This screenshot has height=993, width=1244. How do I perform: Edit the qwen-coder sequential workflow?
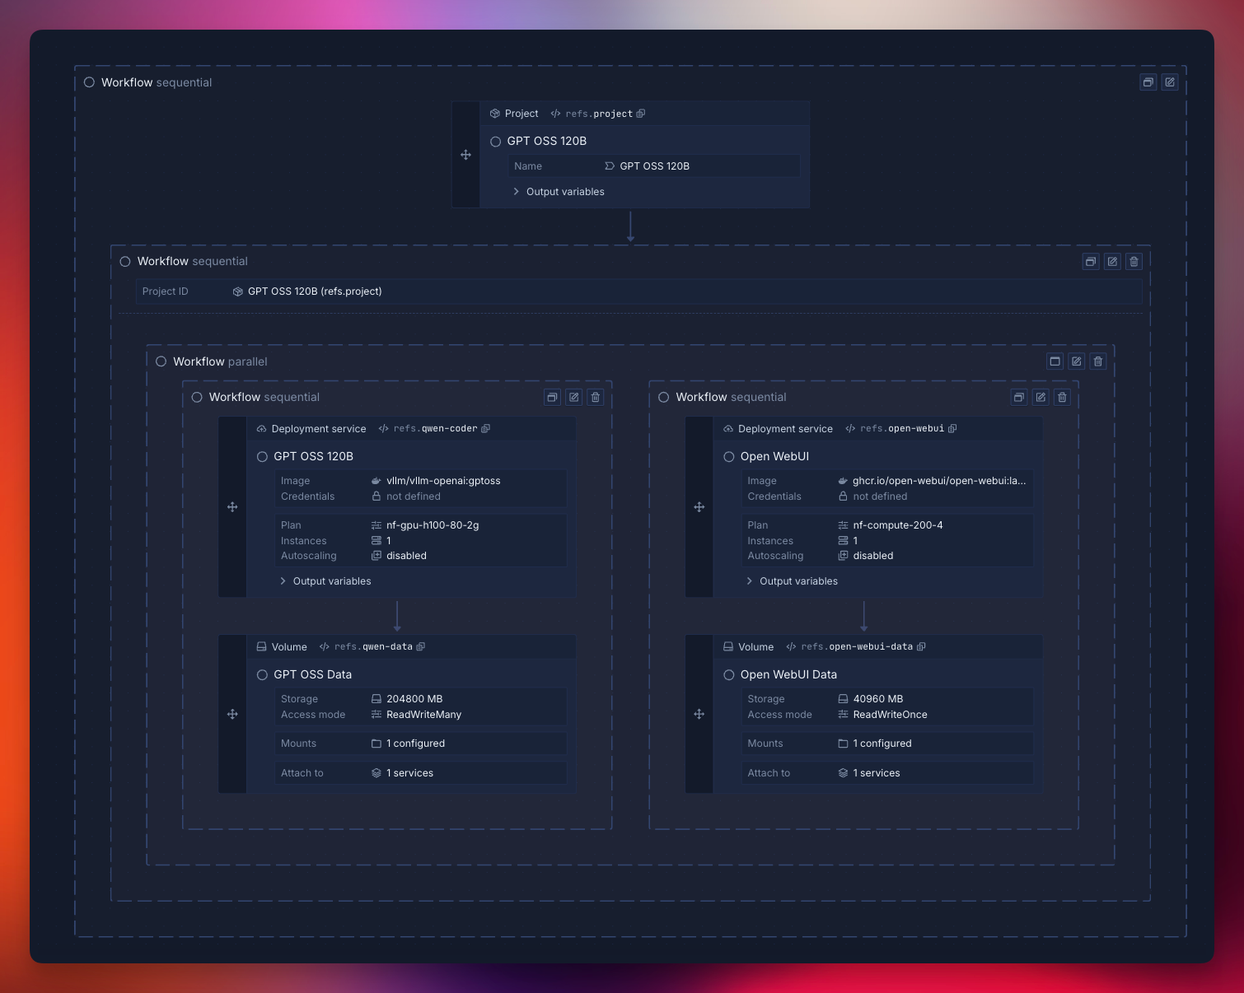(x=574, y=398)
